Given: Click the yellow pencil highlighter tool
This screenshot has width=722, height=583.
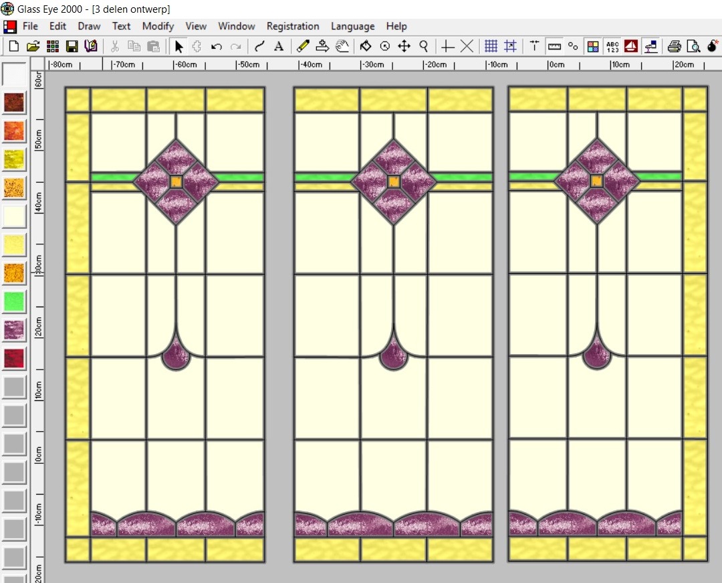Looking at the screenshot, I should pyautogui.click(x=303, y=46).
